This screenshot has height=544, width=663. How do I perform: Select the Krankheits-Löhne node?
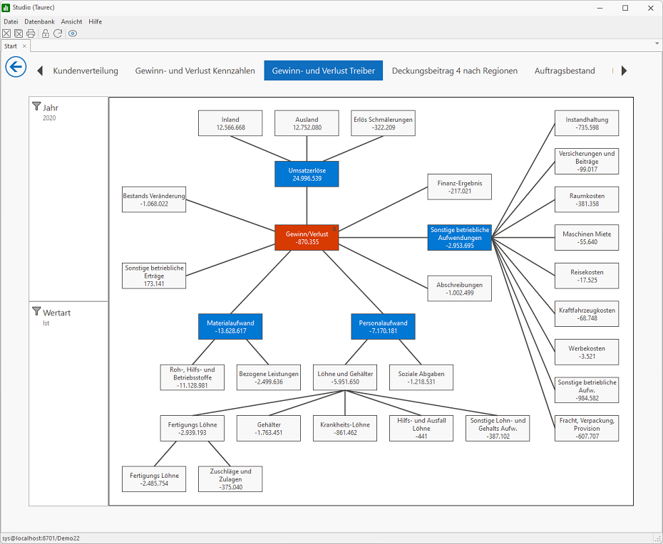pyautogui.click(x=345, y=428)
